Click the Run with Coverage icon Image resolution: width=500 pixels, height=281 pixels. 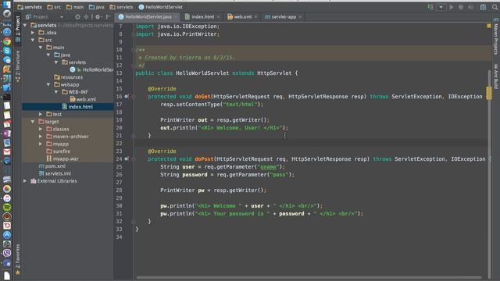[470, 7]
